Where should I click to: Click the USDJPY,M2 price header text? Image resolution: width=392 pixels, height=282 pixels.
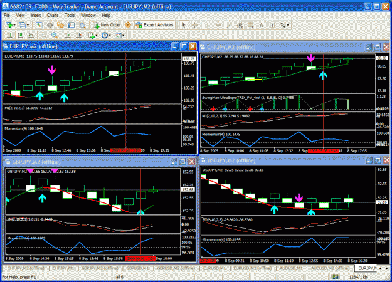pos(233,170)
